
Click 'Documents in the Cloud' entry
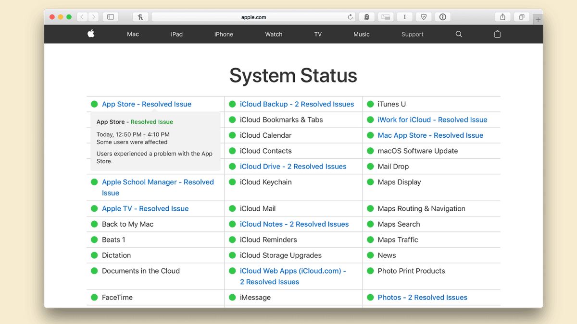[141, 271]
